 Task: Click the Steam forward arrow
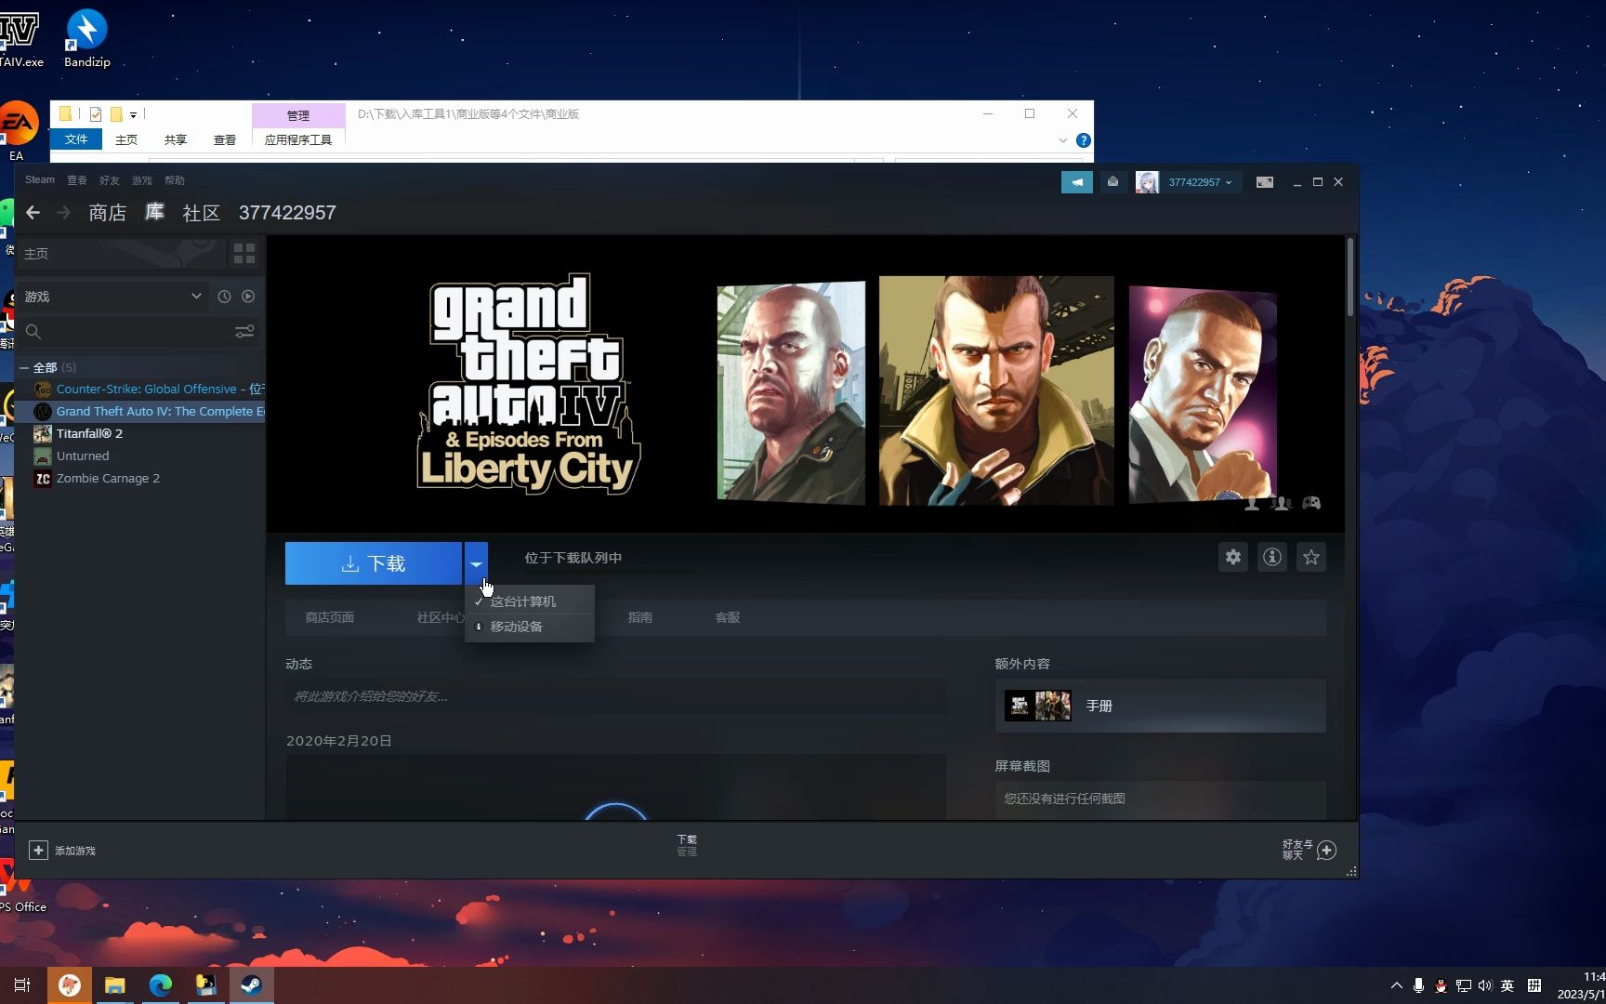coord(63,213)
